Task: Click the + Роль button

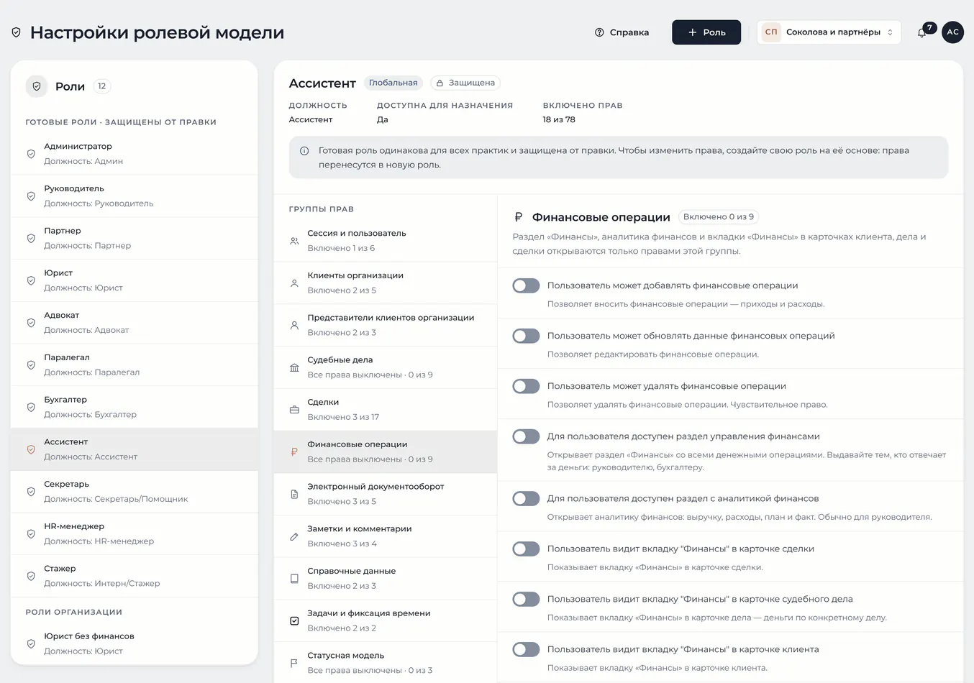Action: coord(706,32)
